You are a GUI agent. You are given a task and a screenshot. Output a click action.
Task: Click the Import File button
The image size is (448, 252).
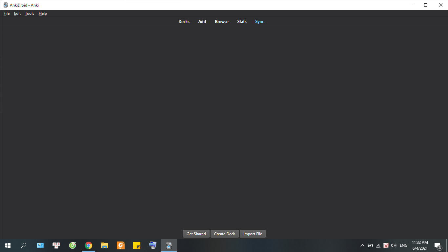[253, 234]
